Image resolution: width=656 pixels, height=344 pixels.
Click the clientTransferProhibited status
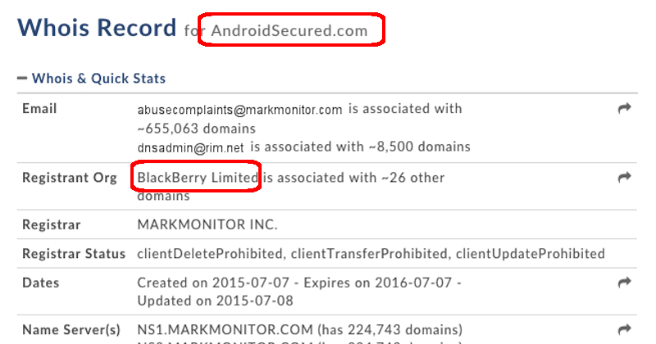pyautogui.click(x=369, y=254)
